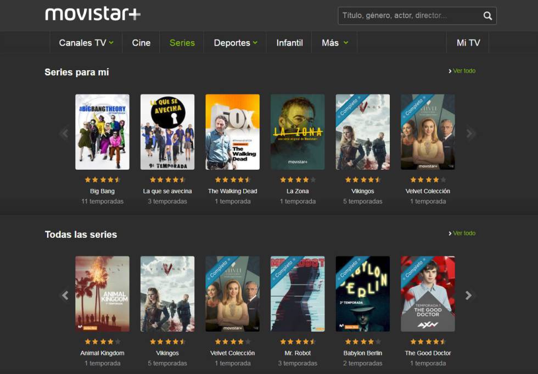Click the movistar+ logo

pyautogui.click(x=93, y=14)
